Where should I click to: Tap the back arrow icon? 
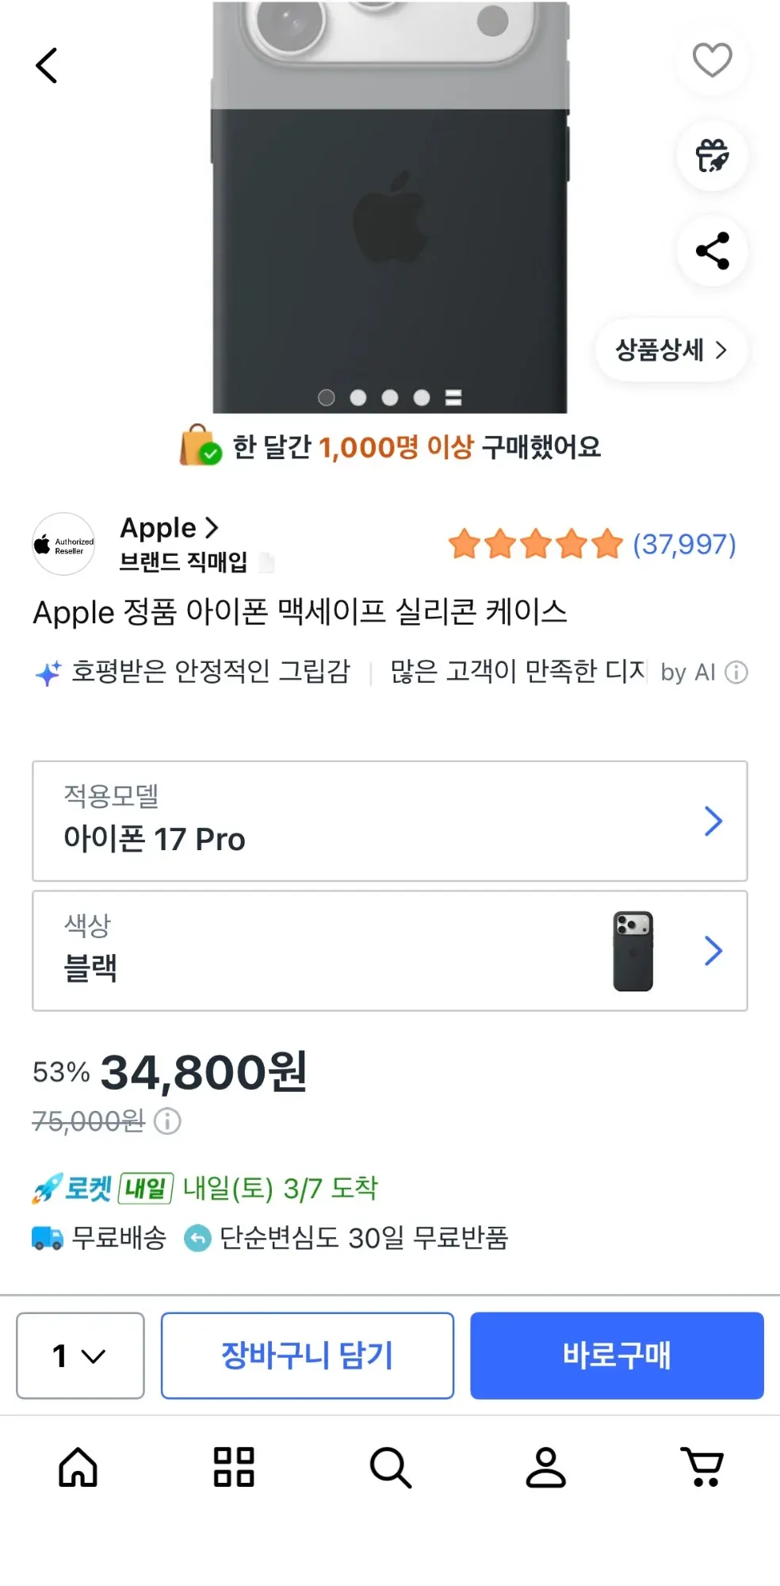47,66
